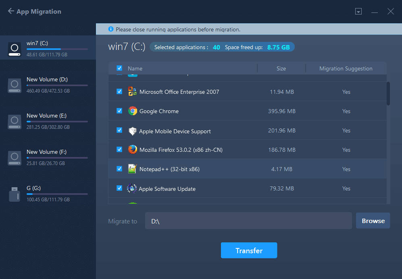This screenshot has height=279, width=402.
Task: Click the Selected applications count 40
Action: (217, 48)
